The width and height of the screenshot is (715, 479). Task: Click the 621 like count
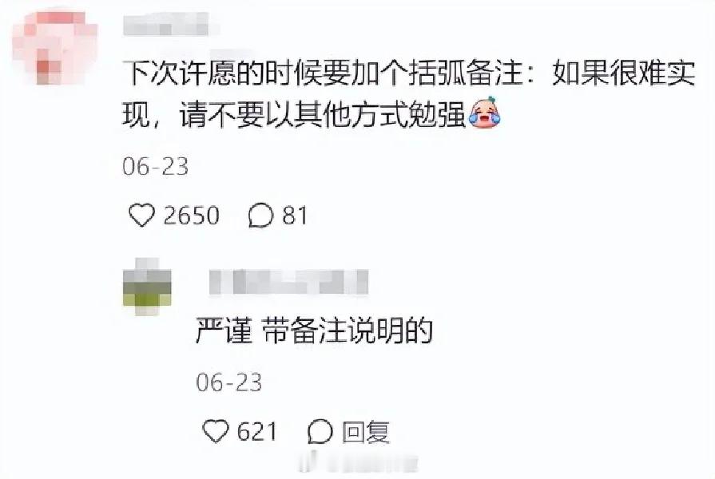click(x=256, y=432)
